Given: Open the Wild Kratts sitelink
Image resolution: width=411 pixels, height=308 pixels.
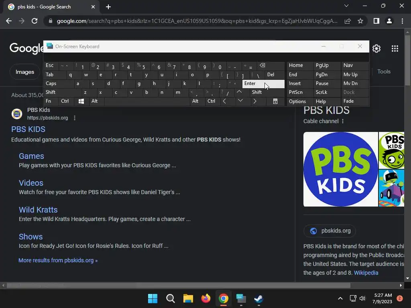Looking at the screenshot, I should coord(38,210).
